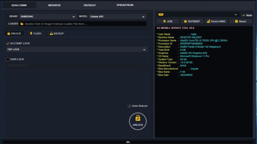Viewport: 257px width, 144px height.
Task: Expand the FRP LOCK dropdown
Action: [x=77, y=49]
